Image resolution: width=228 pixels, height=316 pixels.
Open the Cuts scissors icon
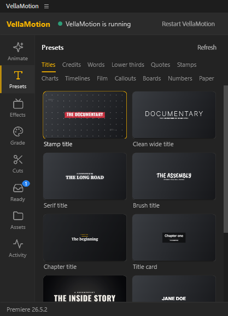[18, 159]
